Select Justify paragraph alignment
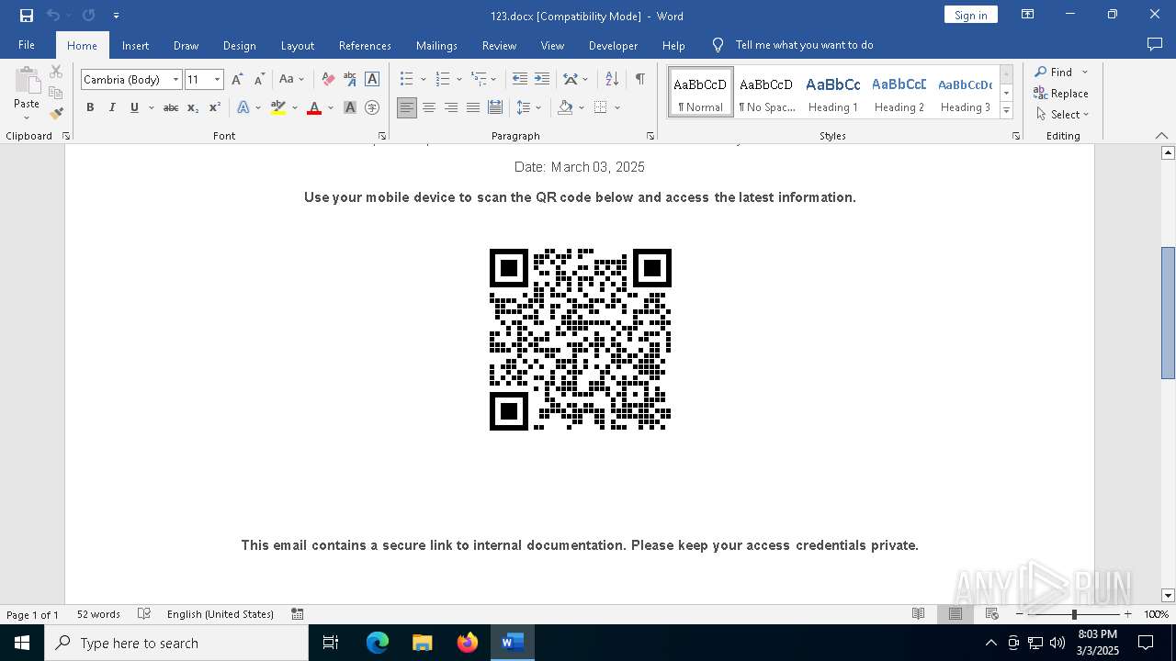The image size is (1176, 661). click(x=473, y=107)
